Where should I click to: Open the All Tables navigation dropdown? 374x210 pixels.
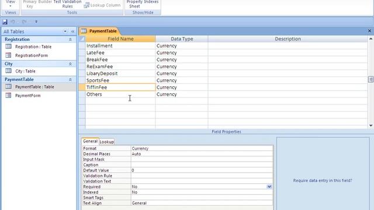pos(65,32)
